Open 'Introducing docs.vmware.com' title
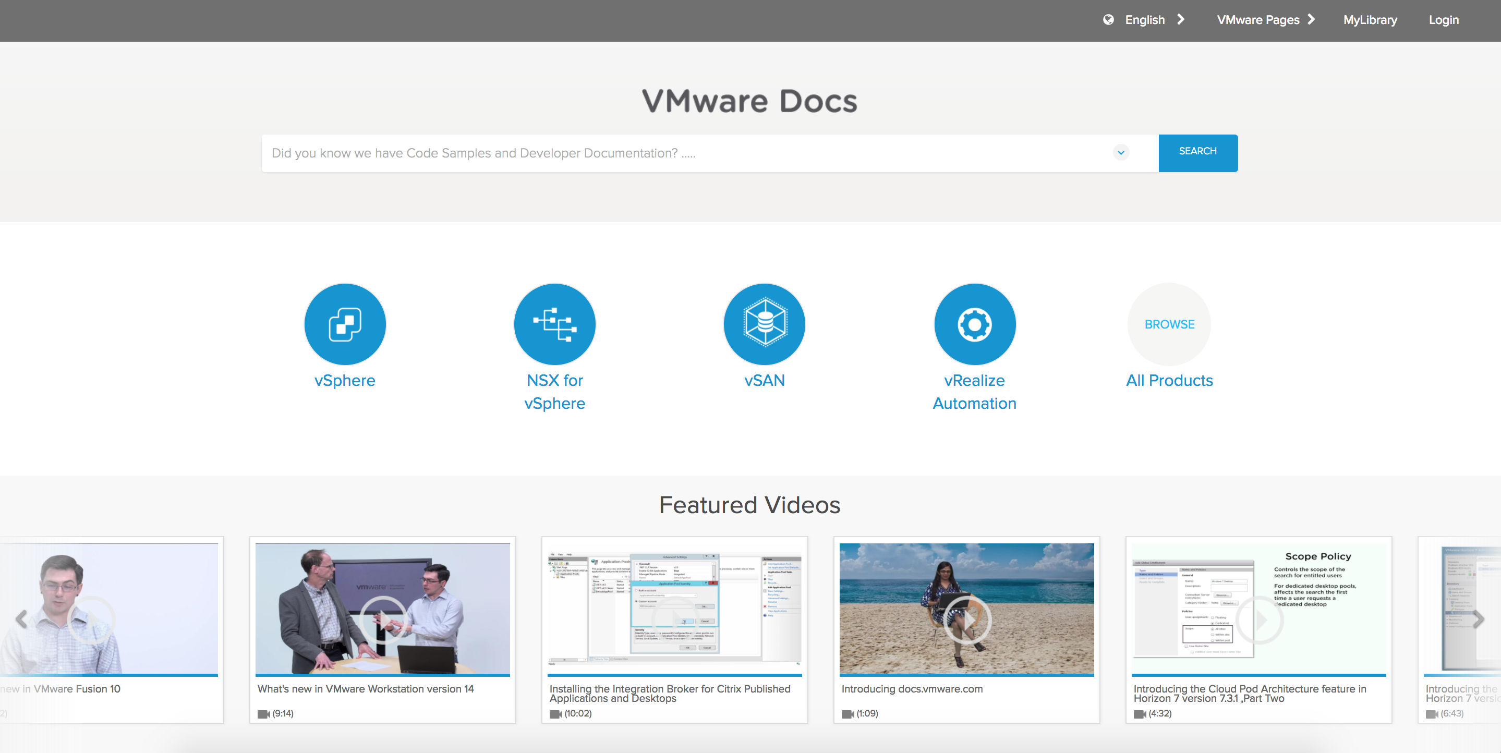1501x753 pixels. point(912,689)
